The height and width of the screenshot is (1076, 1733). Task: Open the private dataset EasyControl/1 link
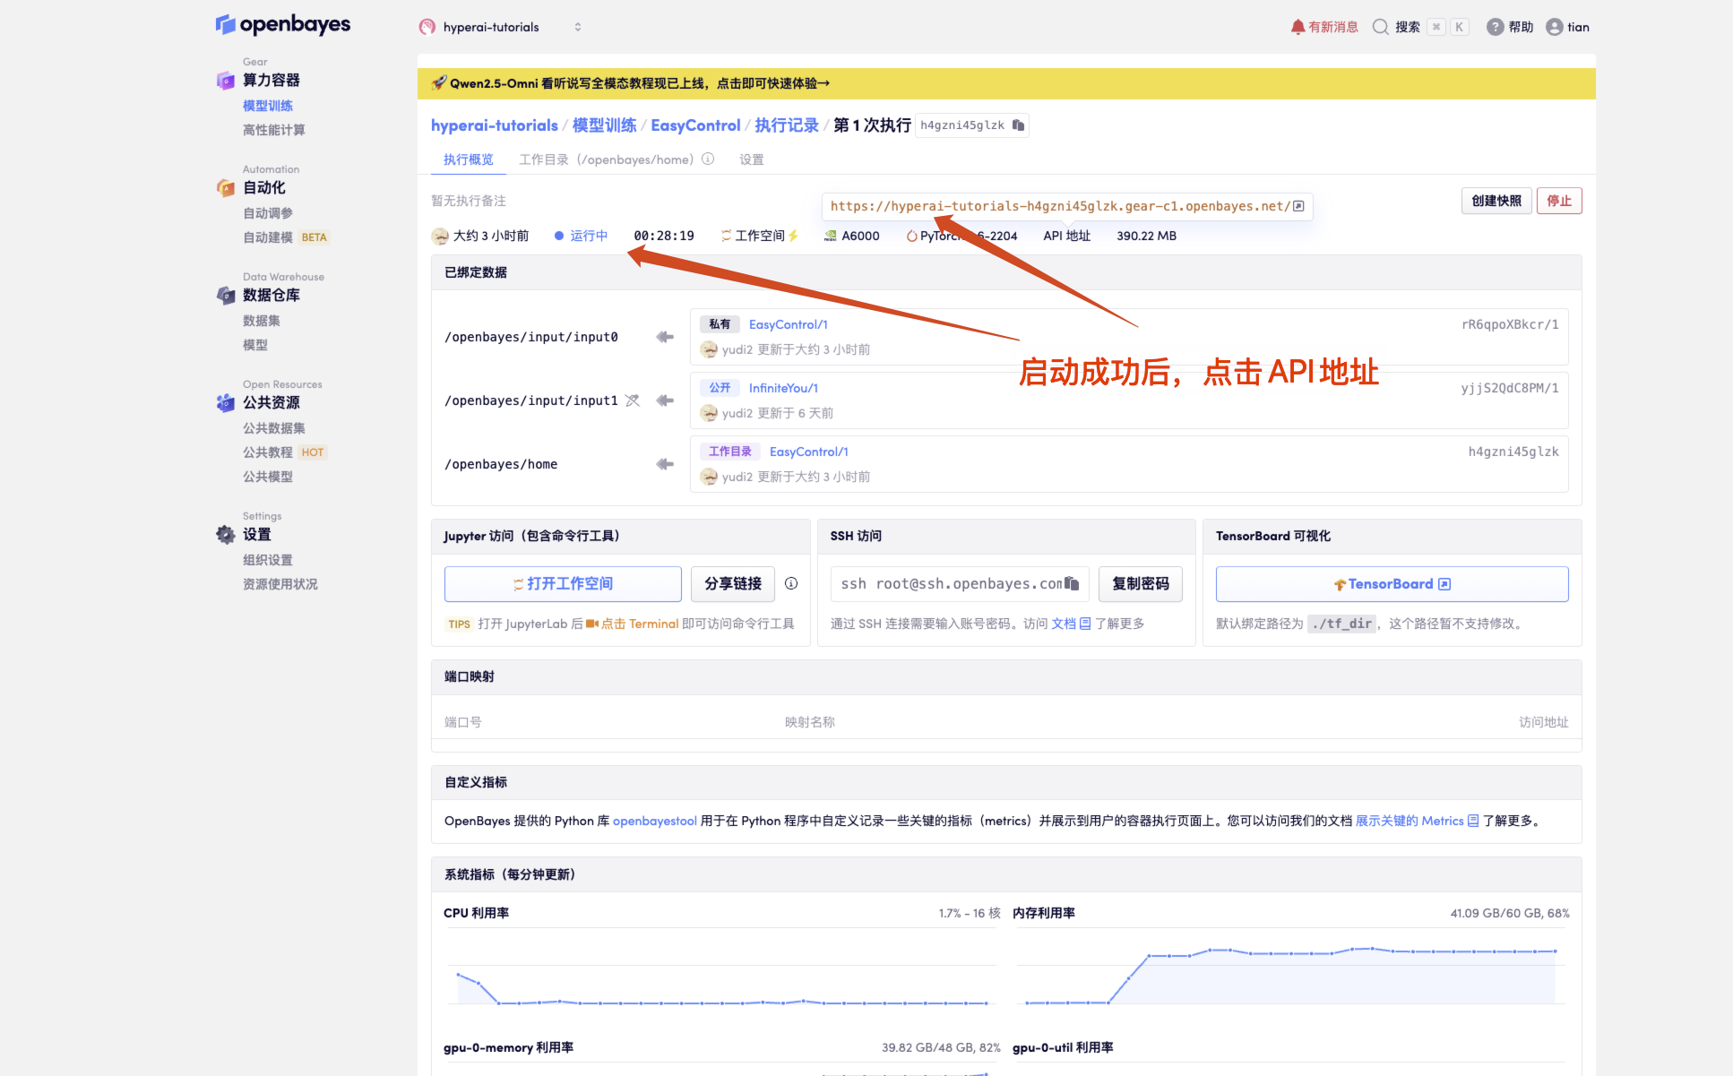click(x=788, y=324)
